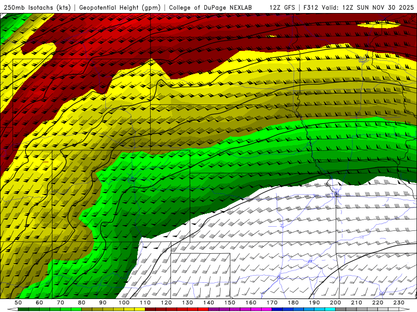Click the 180 label on the color scale
Viewport: 417px width, 312px height.
293,303
